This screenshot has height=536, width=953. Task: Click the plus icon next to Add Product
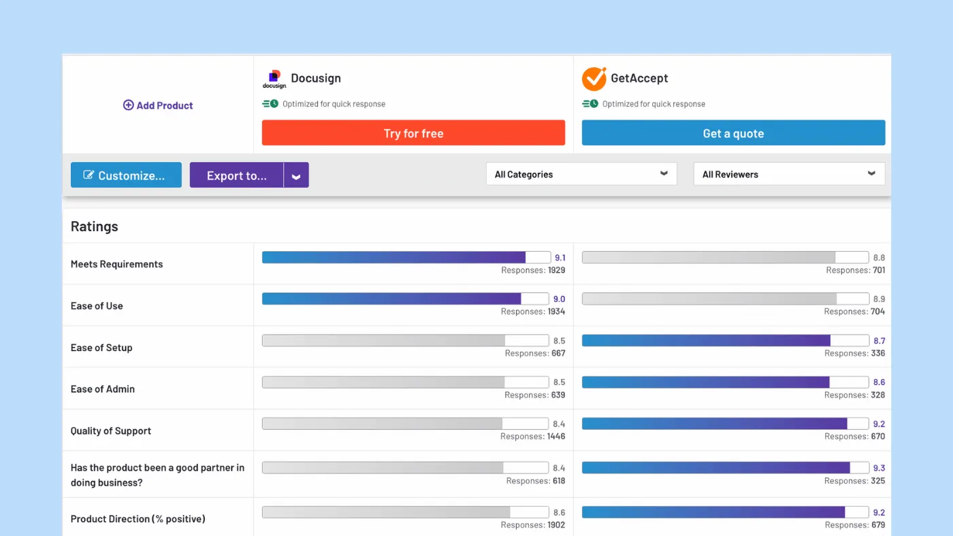click(x=128, y=105)
